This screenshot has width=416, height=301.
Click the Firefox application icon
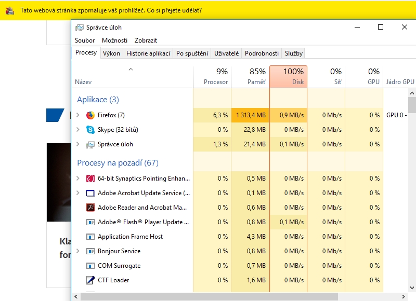pyautogui.click(x=90, y=115)
